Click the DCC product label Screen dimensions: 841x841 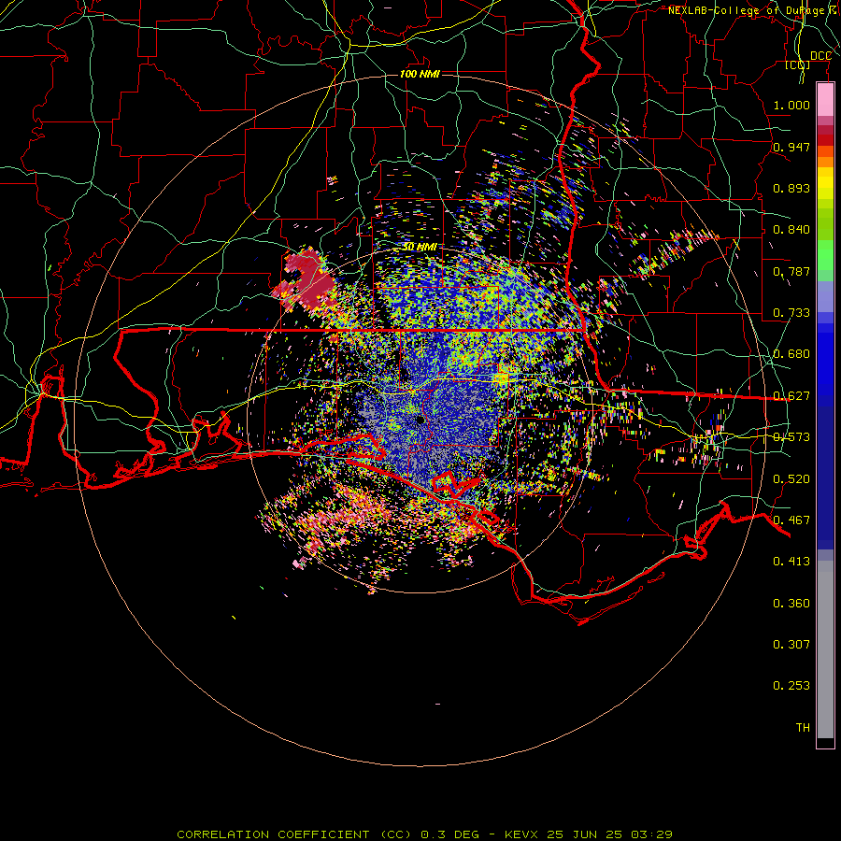click(x=820, y=56)
